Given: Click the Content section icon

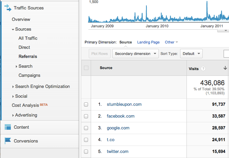Looking at the screenshot, I should click(8, 127).
